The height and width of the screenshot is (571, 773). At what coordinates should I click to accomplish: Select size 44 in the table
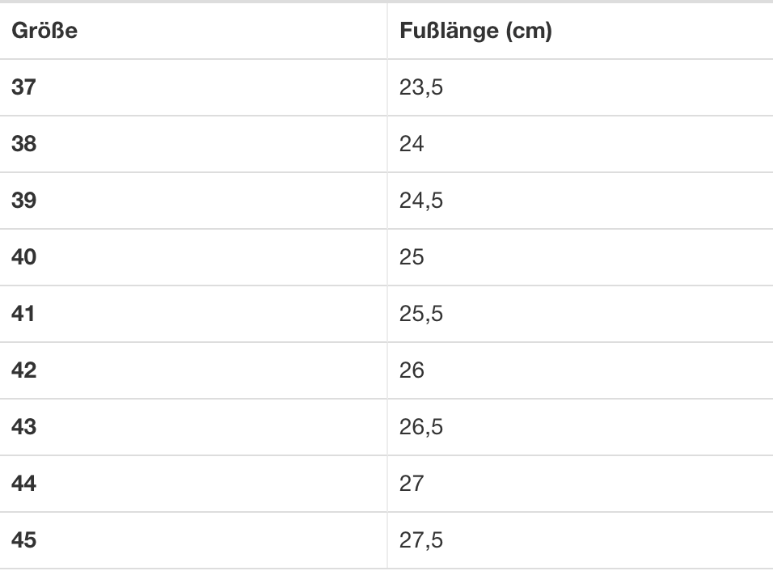pos(24,484)
